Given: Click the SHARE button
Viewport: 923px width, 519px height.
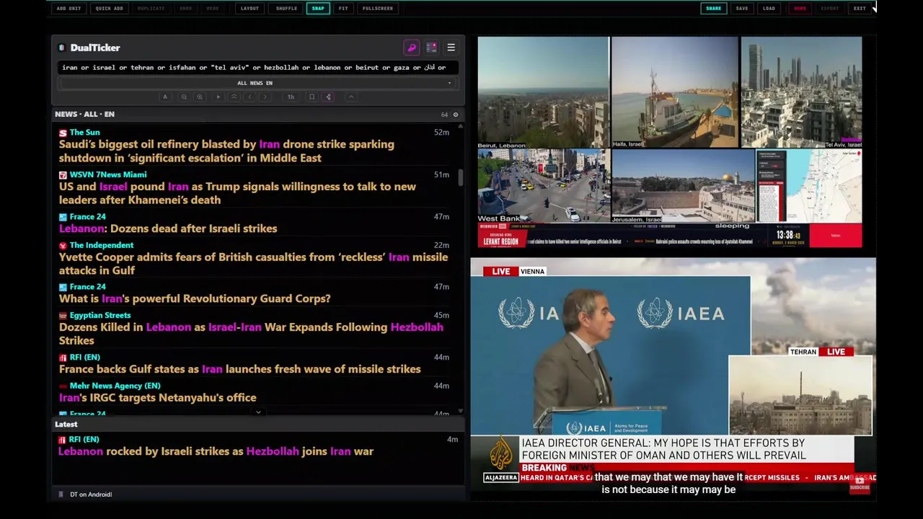Looking at the screenshot, I should 713,8.
